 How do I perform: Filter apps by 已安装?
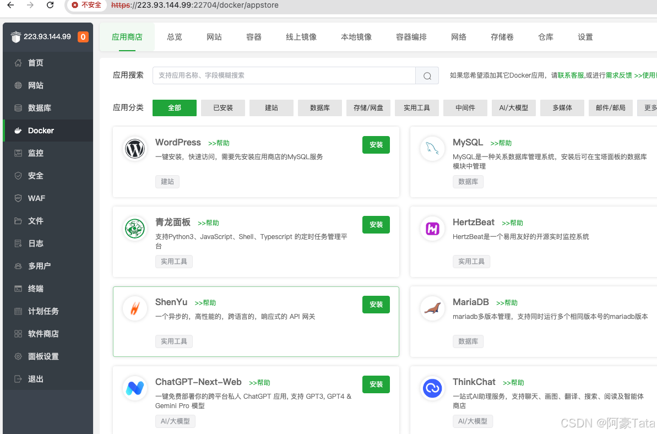click(223, 108)
